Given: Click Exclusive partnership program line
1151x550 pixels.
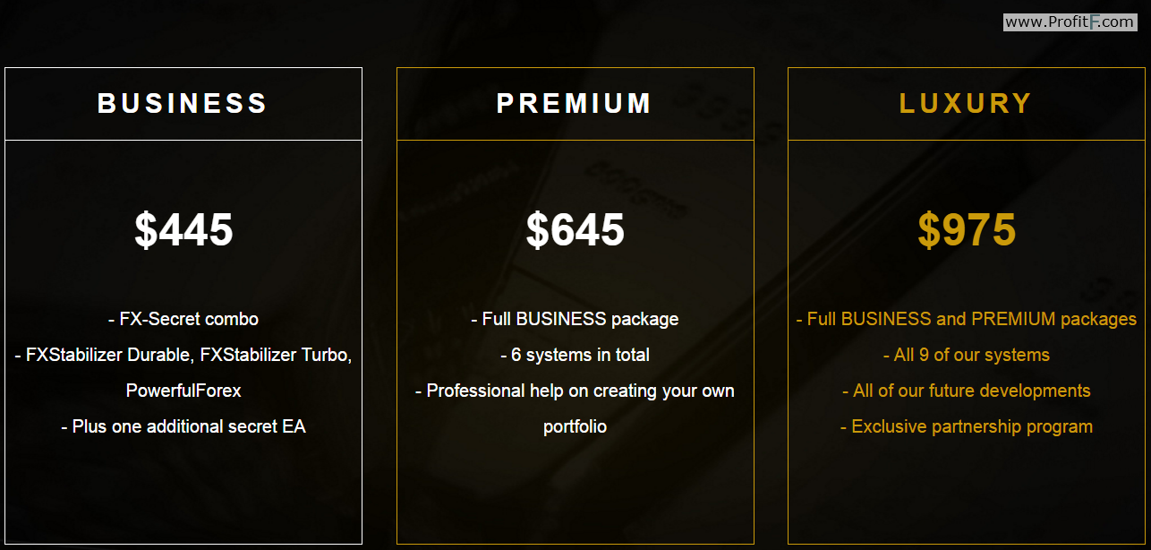Looking at the screenshot, I should [x=967, y=426].
